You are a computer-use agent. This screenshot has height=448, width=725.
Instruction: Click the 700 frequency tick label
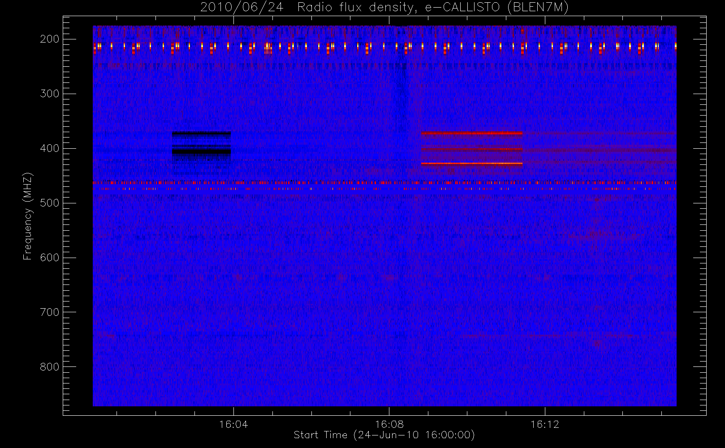[50, 312]
